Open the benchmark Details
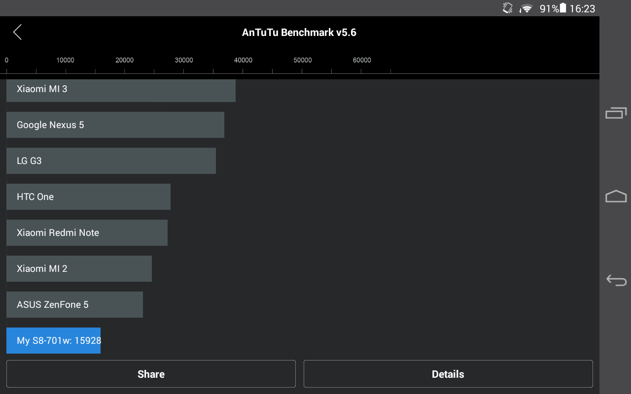 tap(448, 374)
